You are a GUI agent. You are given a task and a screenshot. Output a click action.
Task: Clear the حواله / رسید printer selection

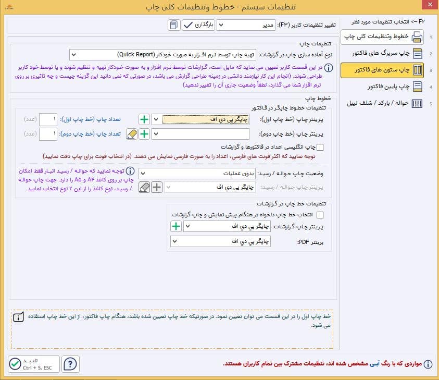click(144, 187)
